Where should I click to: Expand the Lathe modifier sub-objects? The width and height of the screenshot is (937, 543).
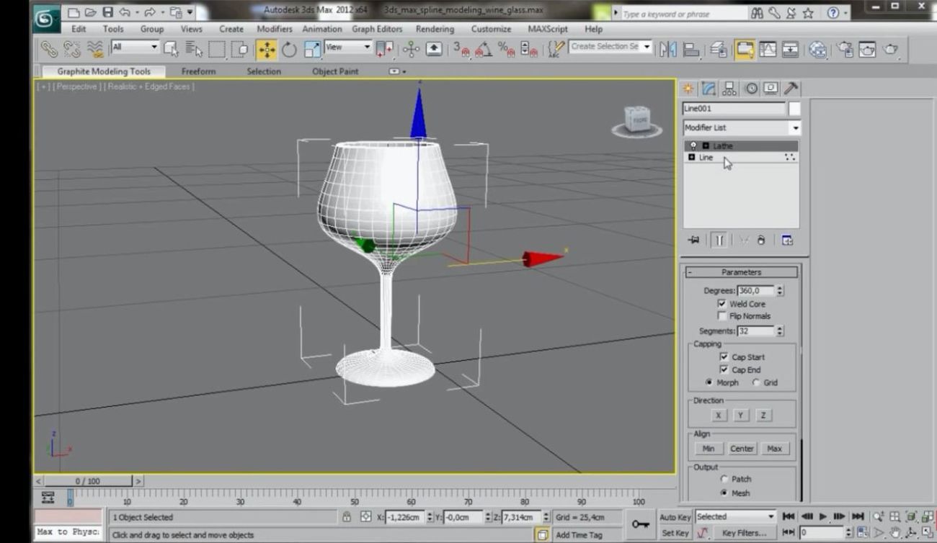(706, 145)
